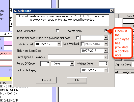This screenshot has width=134, height=102.
Task: Tick the Self Certification checkbox
Action: coord(58,31)
